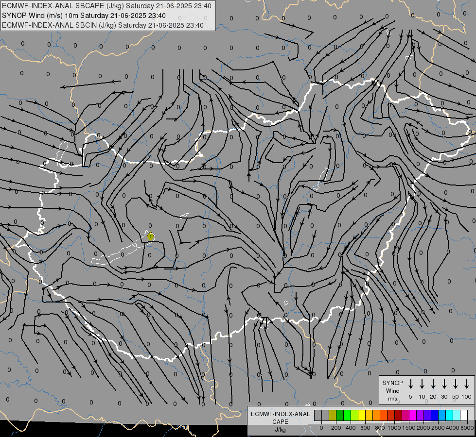Click the '200' tick label on CAPE scale
476x437 pixels.
click(336, 428)
